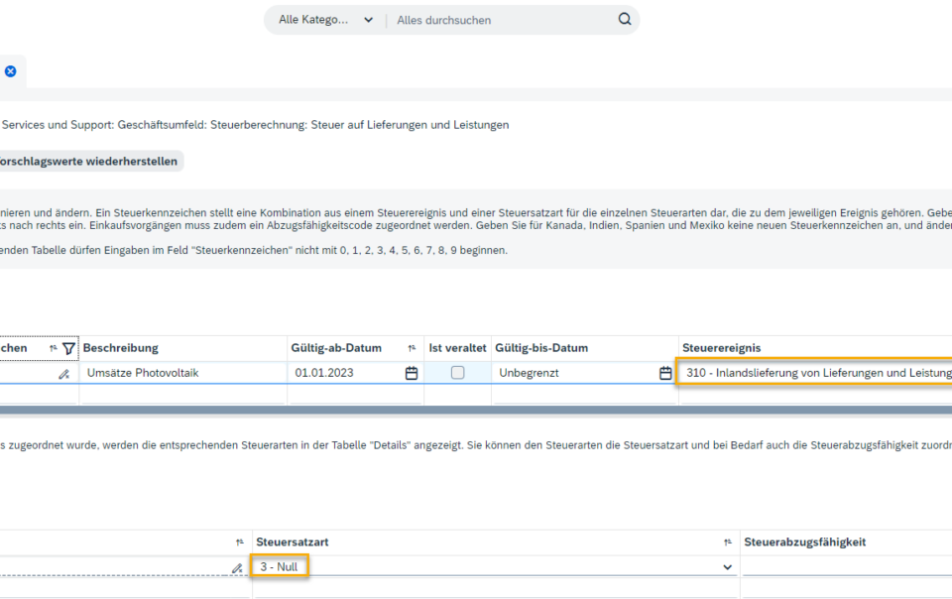952x599 pixels.
Task: Open calendar picker for Gültig-ab-Datum
Action: coord(411,373)
